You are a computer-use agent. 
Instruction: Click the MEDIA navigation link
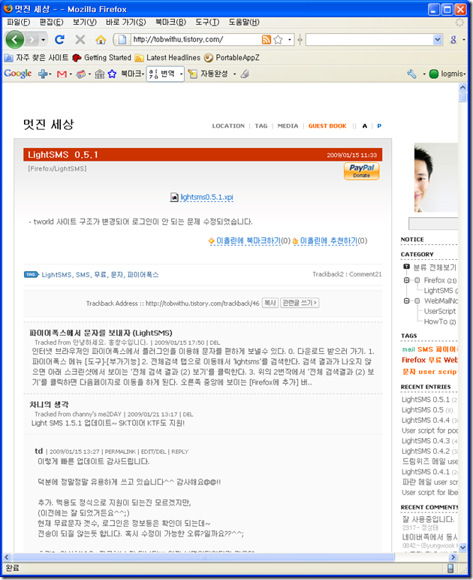(288, 126)
